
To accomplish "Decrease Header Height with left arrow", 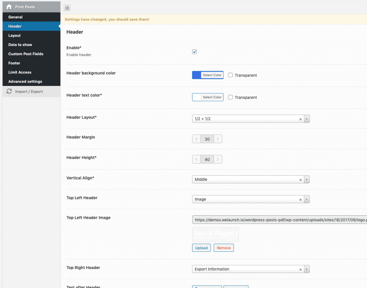I will tap(196, 159).
